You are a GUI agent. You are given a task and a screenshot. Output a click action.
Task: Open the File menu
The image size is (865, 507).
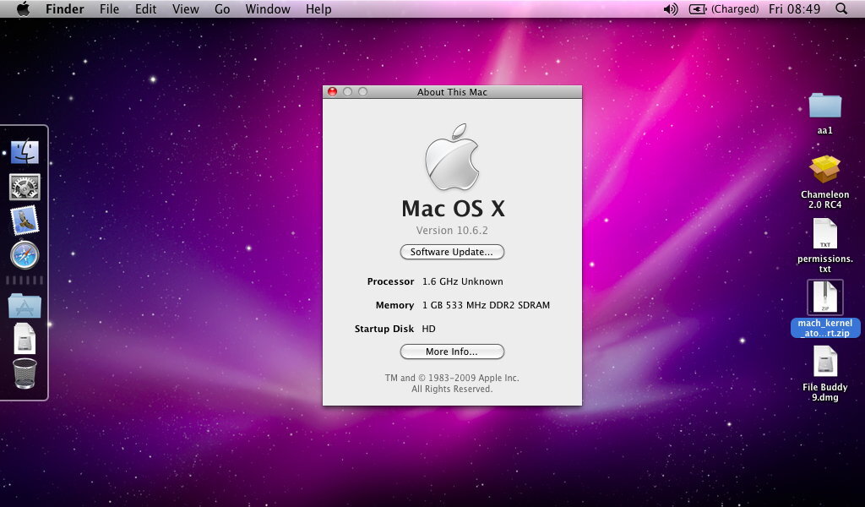tap(109, 8)
